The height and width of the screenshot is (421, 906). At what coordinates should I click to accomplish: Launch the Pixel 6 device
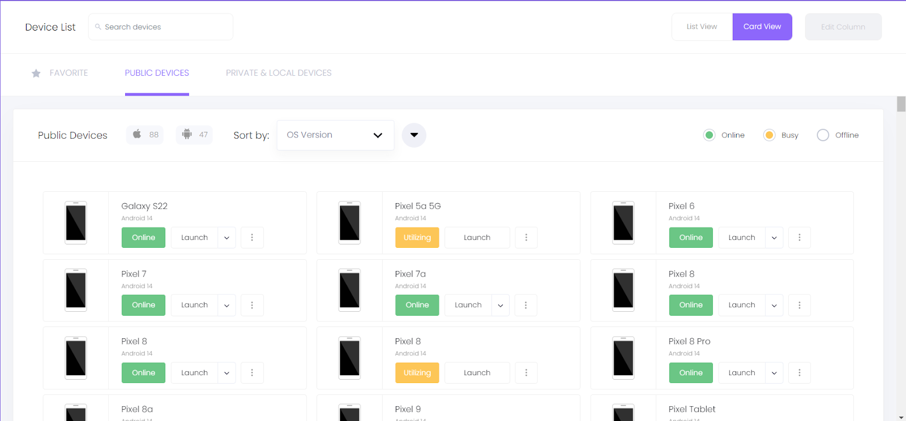(742, 238)
